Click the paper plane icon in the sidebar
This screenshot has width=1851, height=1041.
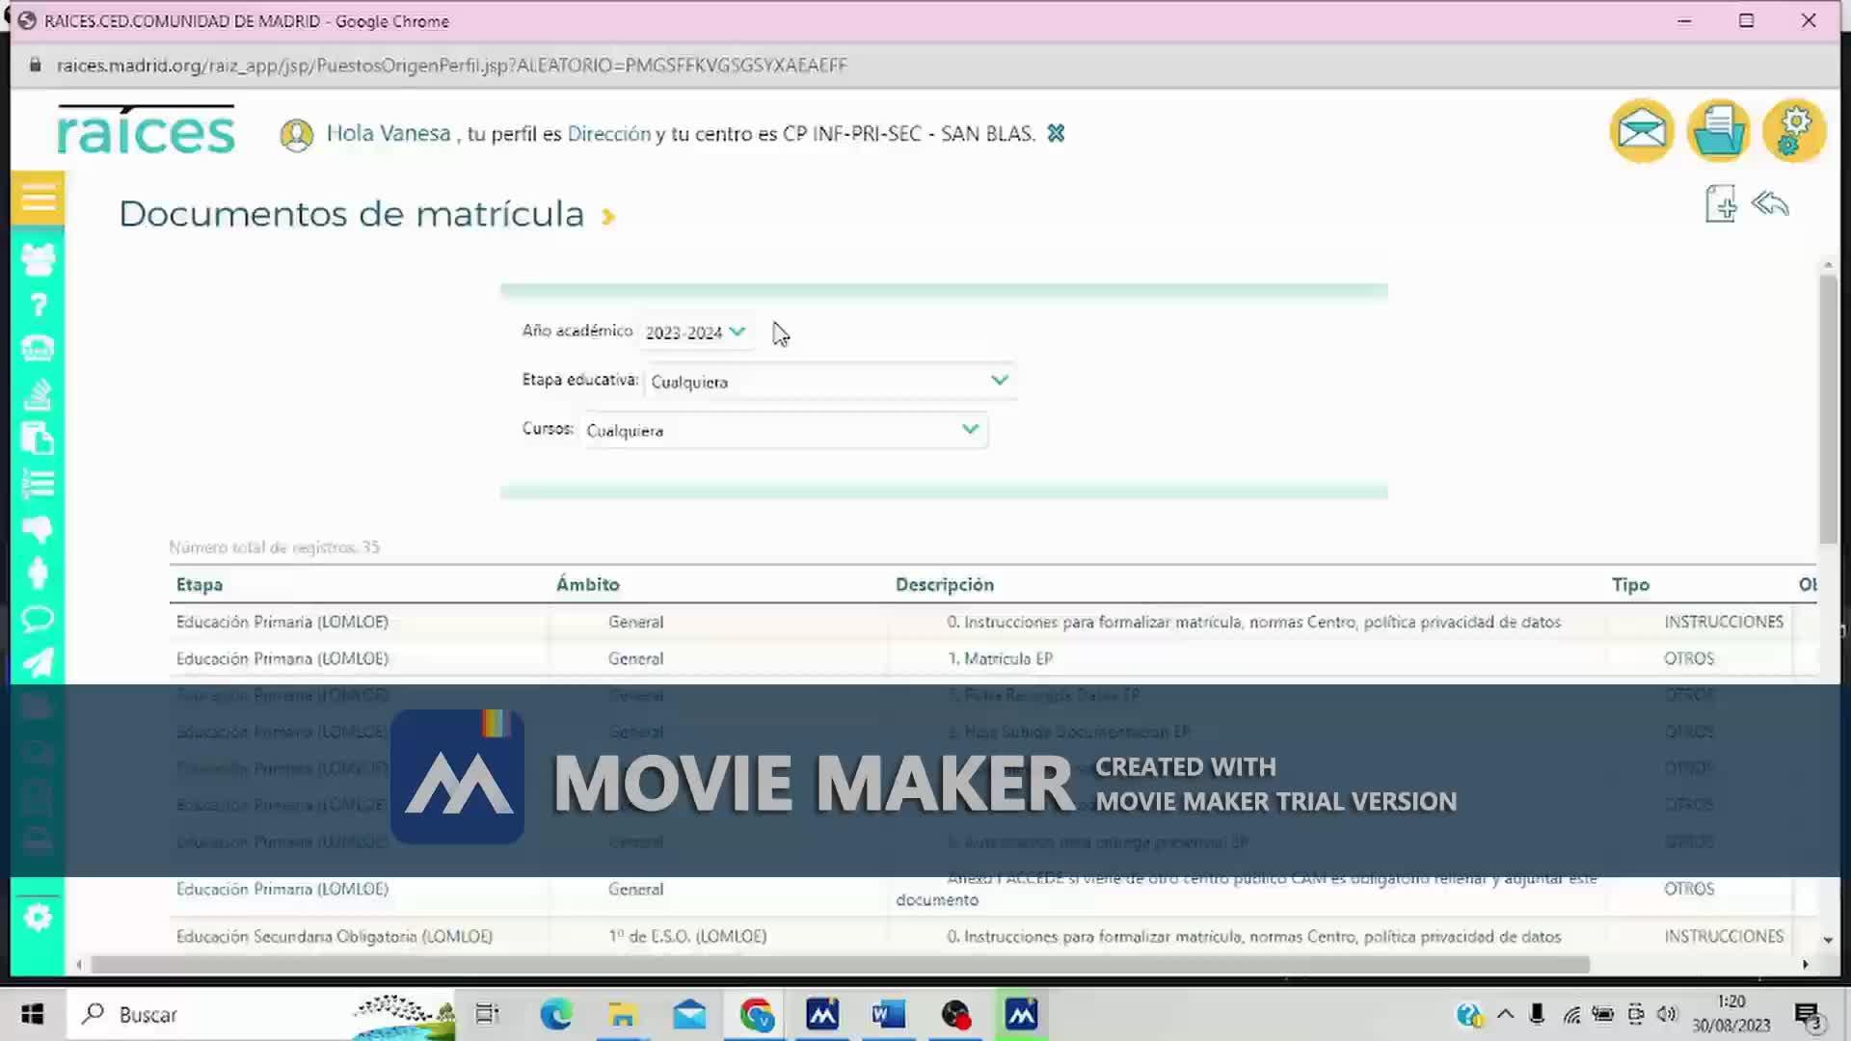coord(38,662)
